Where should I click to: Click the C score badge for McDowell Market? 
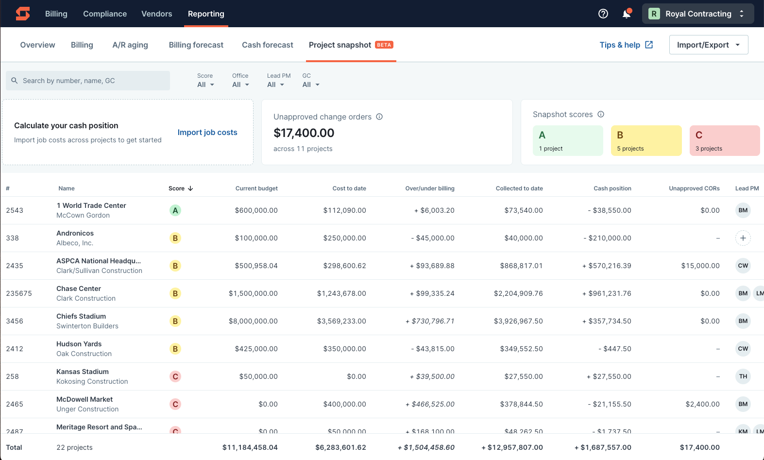coord(175,404)
